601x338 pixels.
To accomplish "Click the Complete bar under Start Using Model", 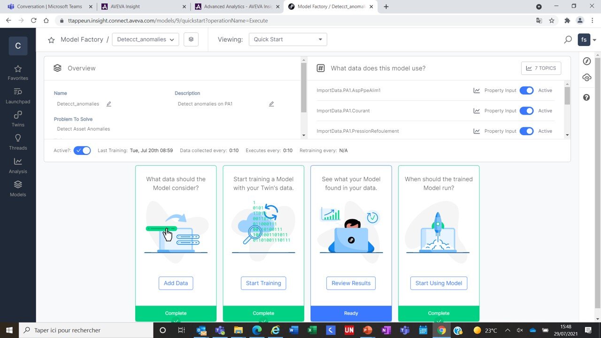I will (439, 313).
